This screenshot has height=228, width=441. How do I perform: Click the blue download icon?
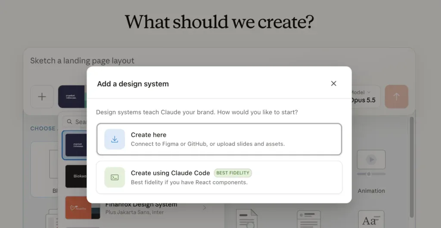pyautogui.click(x=115, y=139)
